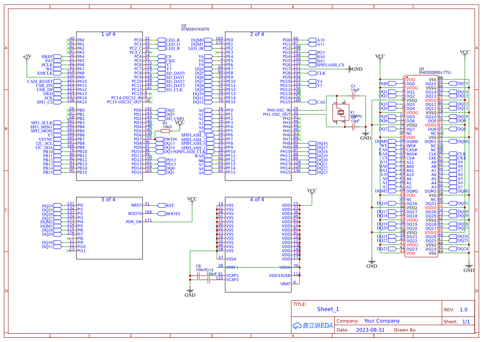
Task: Select the REV 1.0 field
Action: (463, 310)
